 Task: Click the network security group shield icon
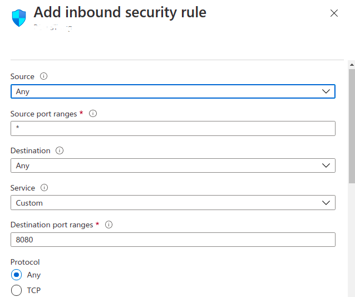[x=19, y=18]
